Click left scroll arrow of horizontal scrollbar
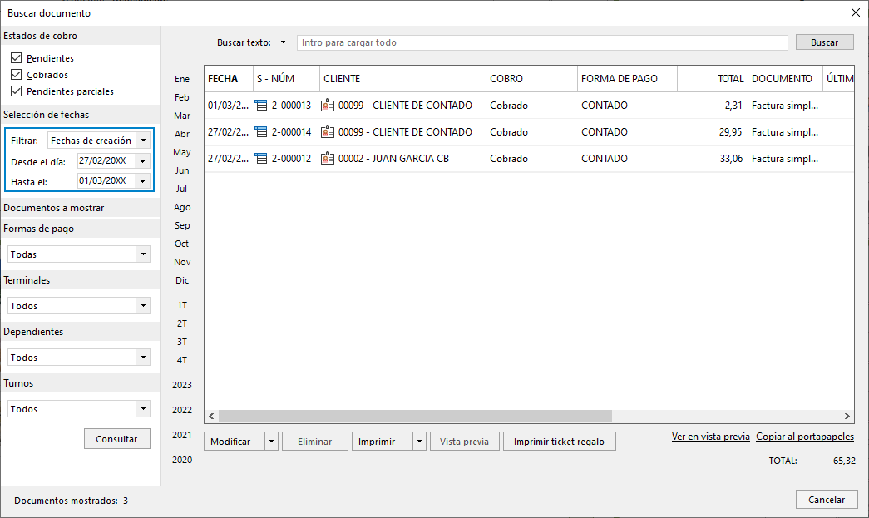 click(x=211, y=416)
